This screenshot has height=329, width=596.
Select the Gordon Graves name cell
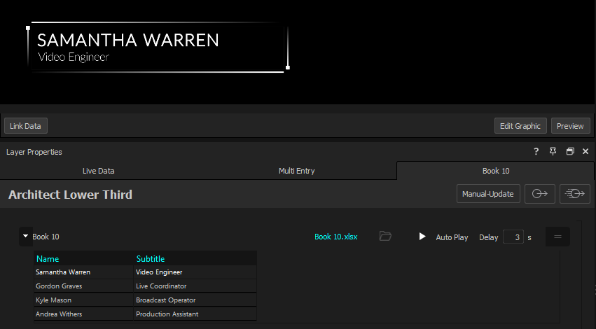[x=83, y=286]
